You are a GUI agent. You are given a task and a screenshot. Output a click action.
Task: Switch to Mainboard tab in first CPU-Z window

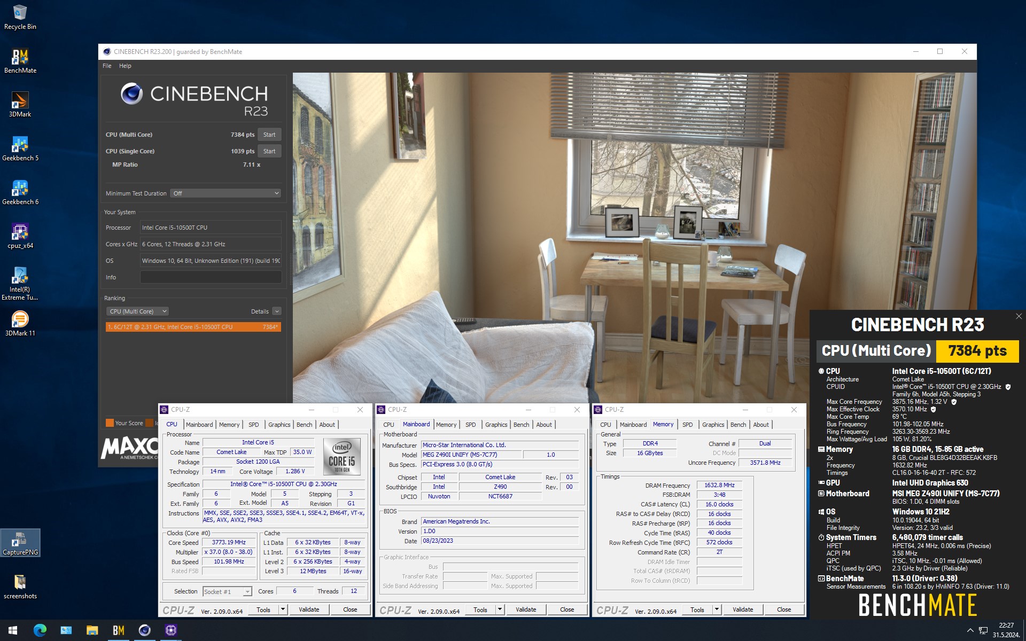pyautogui.click(x=199, y=425)
